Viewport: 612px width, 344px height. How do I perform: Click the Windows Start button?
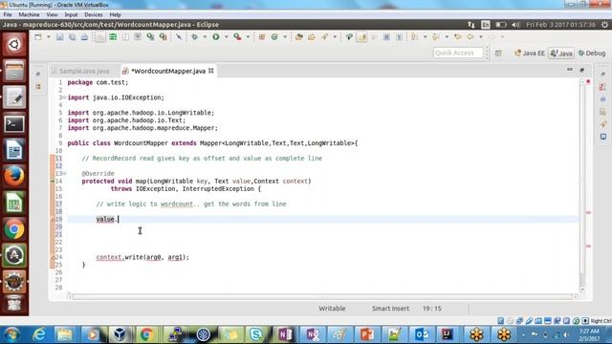(x=11, y=334)
